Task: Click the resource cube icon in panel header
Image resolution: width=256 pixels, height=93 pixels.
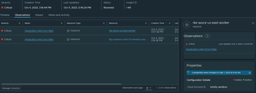Action: coord(187,25)
